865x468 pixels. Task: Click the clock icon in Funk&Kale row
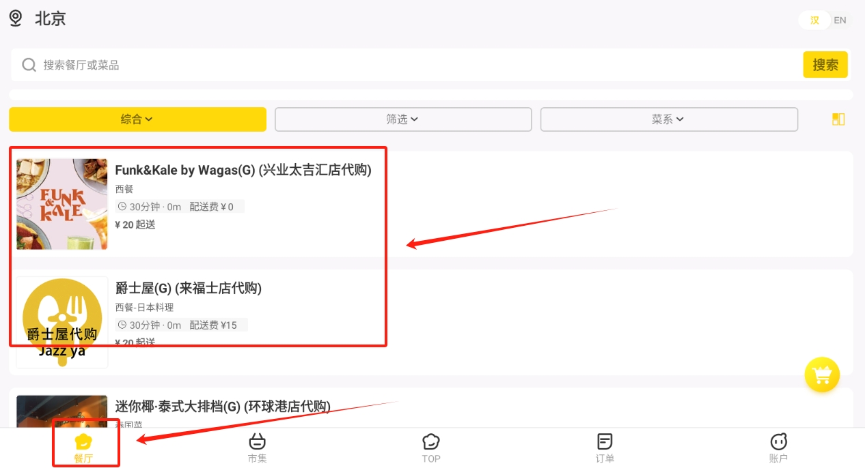point(122,207)
